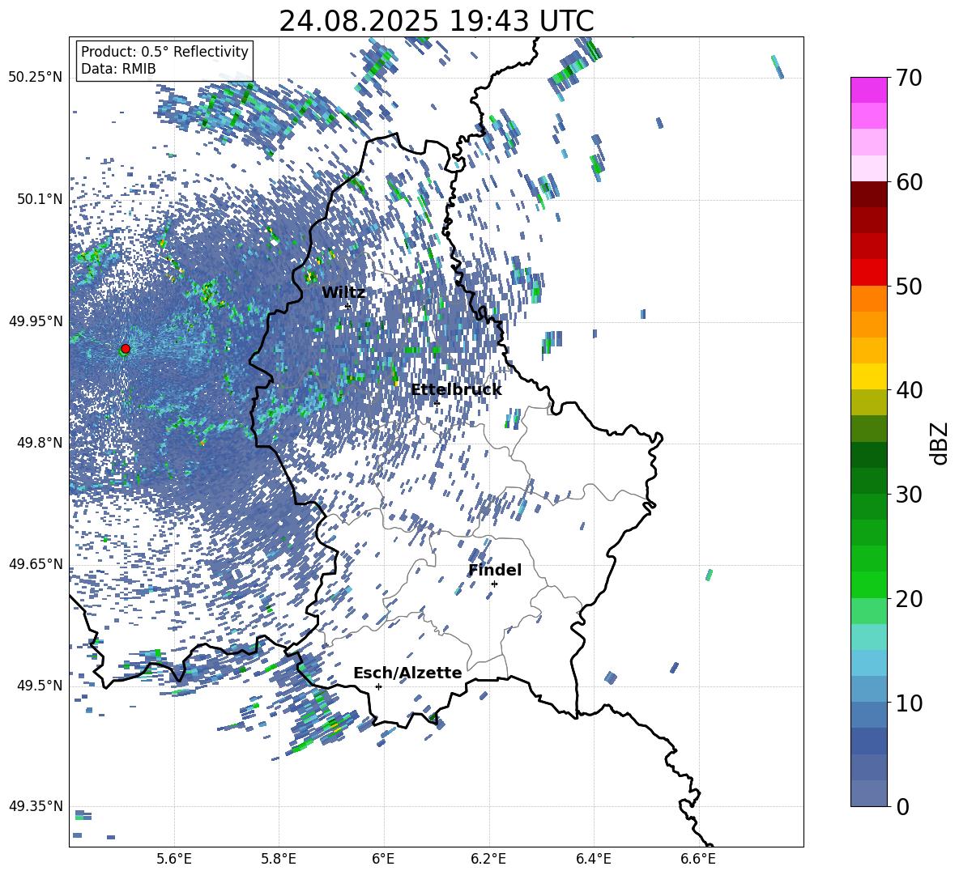The height and width of the screenshot is (875, 959).
Task: Click the Wiltz station cross marker
Action: pos(348,306)
